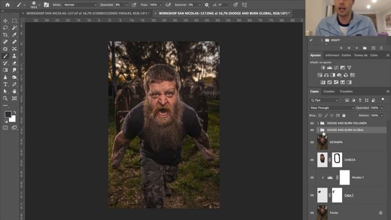Select the Hand tool
This screenshot has width=391, height=220.
[15, 91]
